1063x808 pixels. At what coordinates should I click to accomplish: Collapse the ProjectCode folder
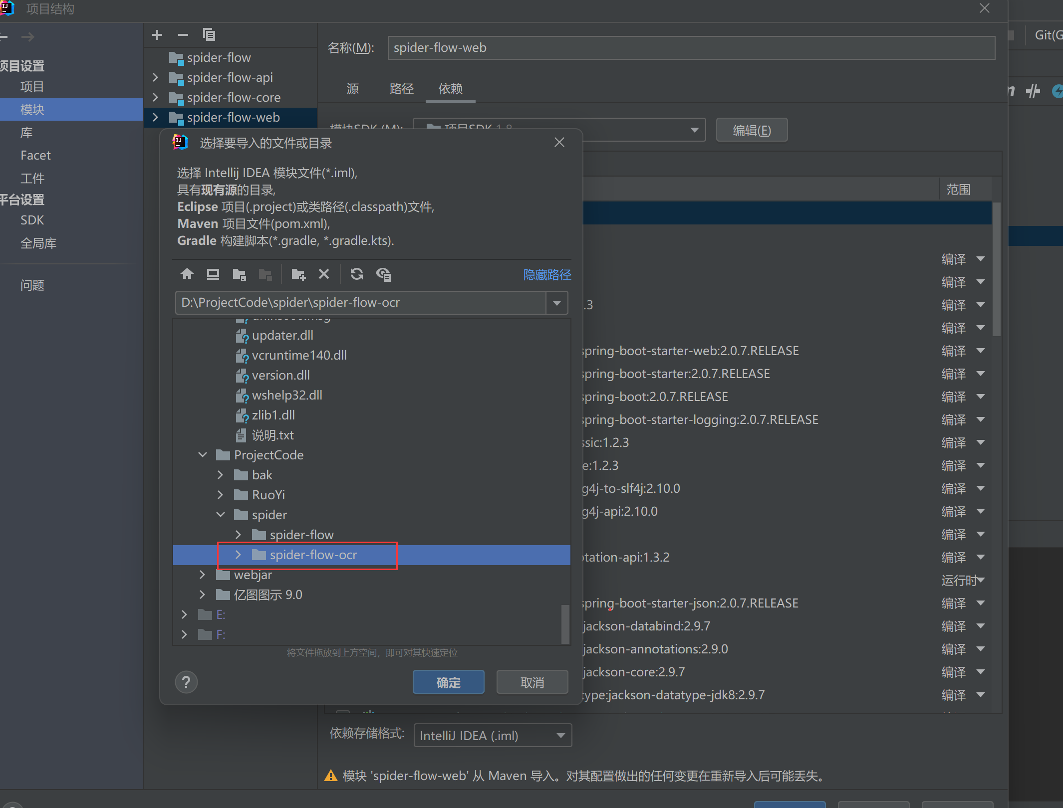point(203,455)
